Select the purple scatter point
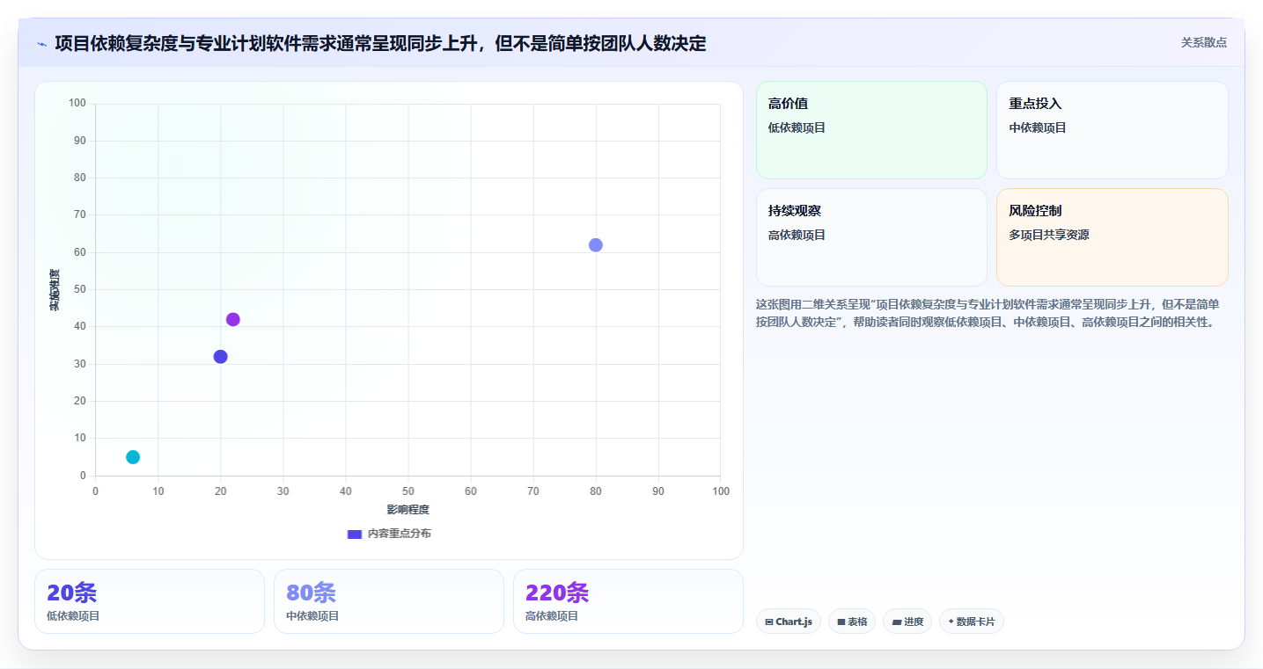The height and width of the screenshot is (669, 1263). click(233, 319)
